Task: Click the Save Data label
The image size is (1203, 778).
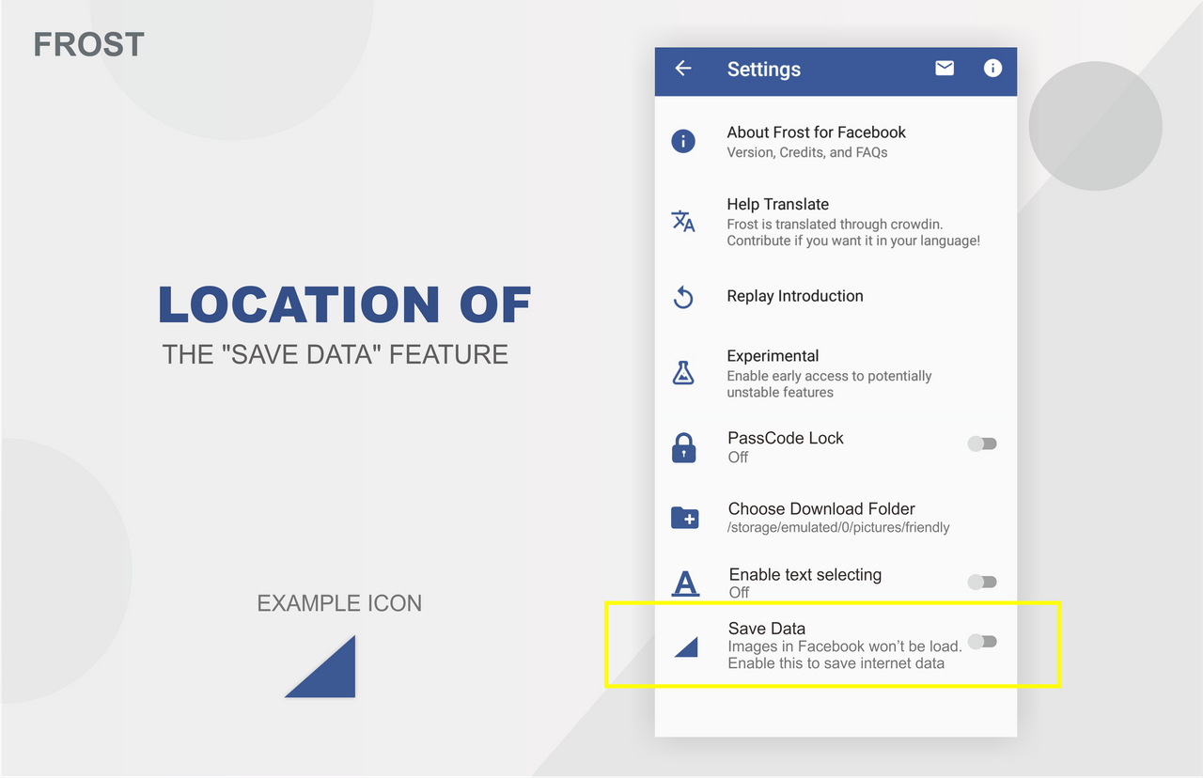Action: tap(767, 629)
